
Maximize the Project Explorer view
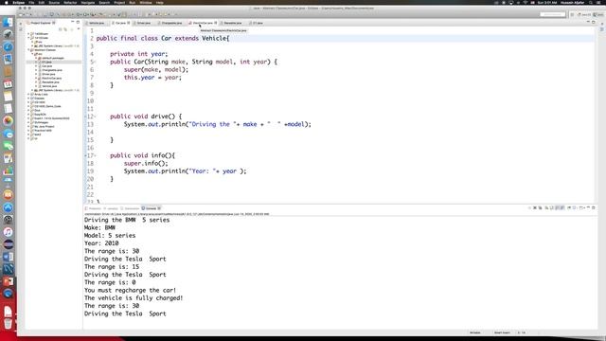[78, 23]
